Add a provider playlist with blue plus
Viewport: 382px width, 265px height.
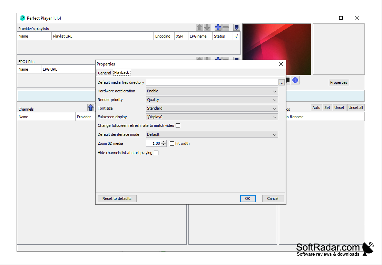point(218,27)
